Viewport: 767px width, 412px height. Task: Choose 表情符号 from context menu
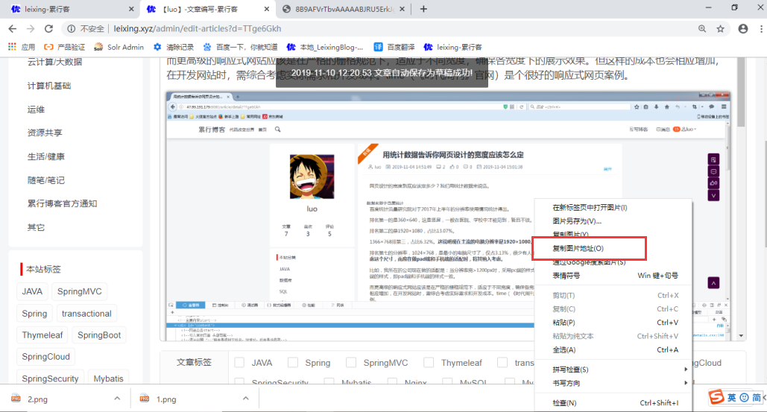click(613, 276)
